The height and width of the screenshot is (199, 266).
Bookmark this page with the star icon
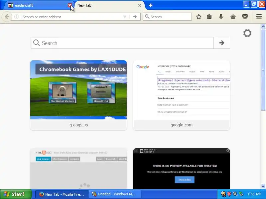point(199,17)
